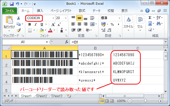Click the Percent Style icon

112,24
